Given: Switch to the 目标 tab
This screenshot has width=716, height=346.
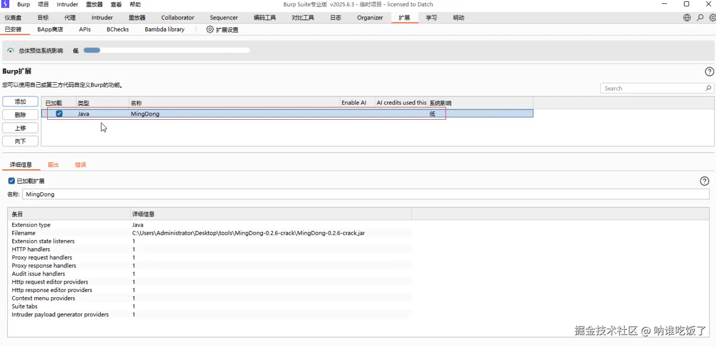Looking at the screenshot, I should [x=43, y=17].
